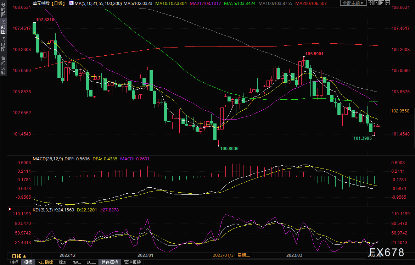Open 合约资料 panel in sidebar
The height and width of the screenshot is (265, 415).
coord(3,65)
